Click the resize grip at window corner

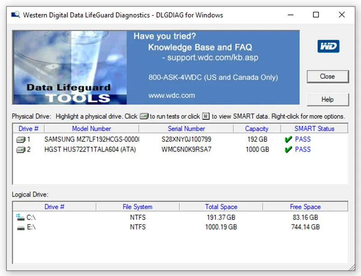(x=352, y=267)
